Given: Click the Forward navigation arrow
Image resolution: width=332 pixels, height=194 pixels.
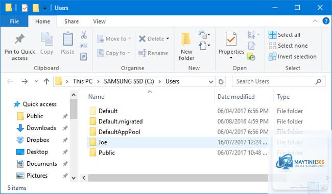Looking at the screenshot, I should click(25, 81).
